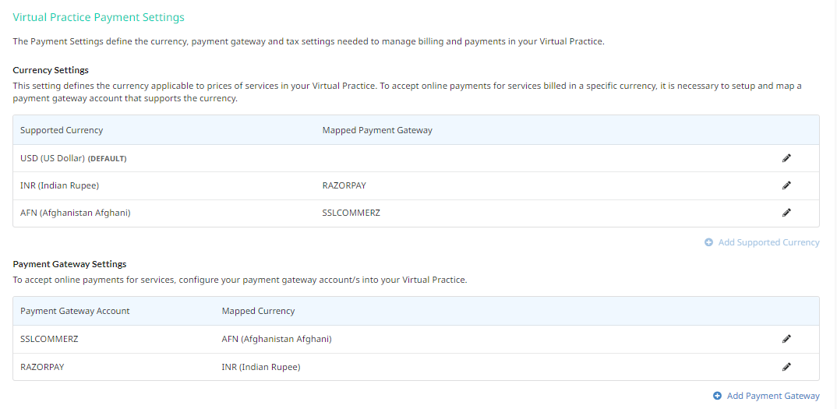Select AFN (Afghanistan Afghani) in Supported Currency column
Image resolution: width=837 pixels, height=409 pixels.
point(76,213)
